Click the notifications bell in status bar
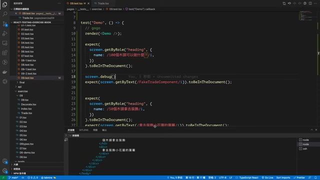The image size is (320, 180). 315,178
